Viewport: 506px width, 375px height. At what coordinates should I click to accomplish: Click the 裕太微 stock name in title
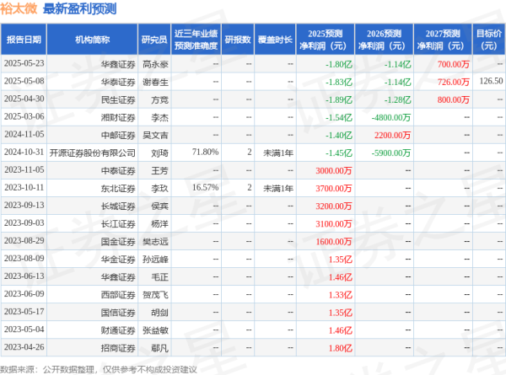[x=18, y=8]
